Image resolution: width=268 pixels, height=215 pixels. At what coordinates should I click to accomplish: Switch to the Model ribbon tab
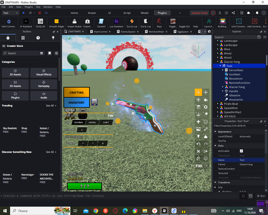145,13
